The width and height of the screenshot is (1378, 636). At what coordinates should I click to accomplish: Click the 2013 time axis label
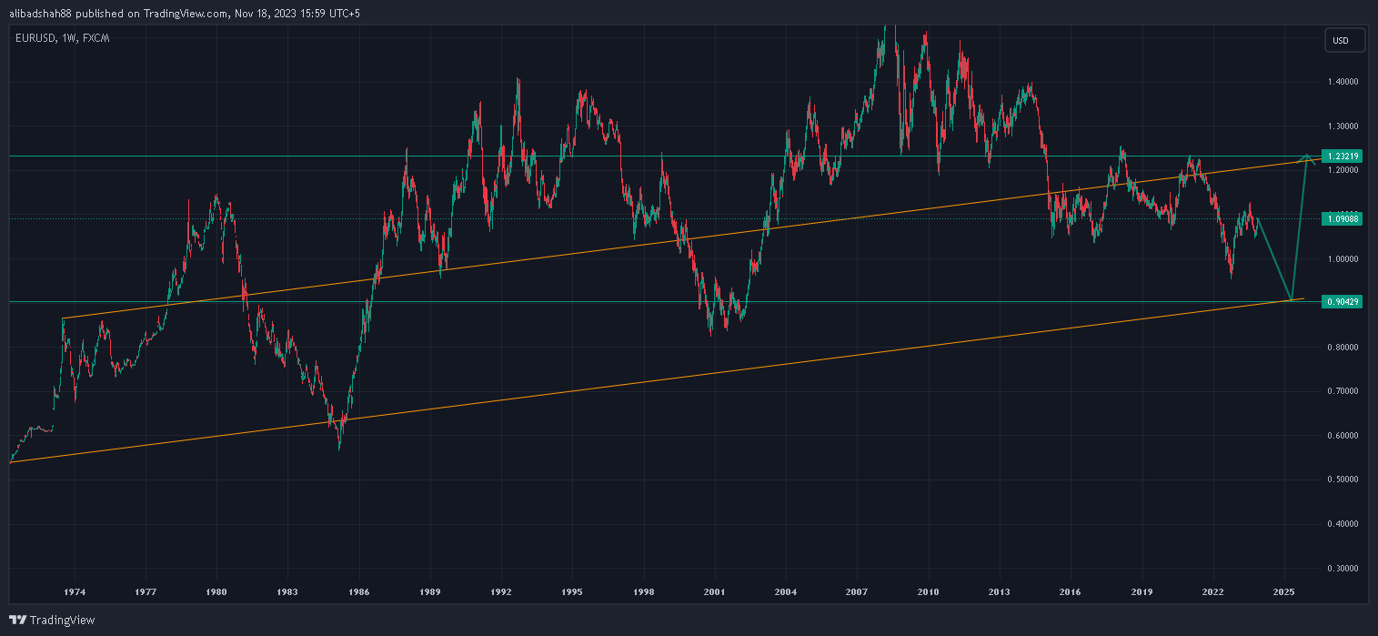999,591
